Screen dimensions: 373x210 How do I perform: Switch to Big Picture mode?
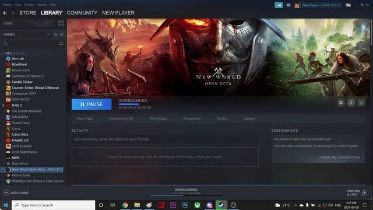tap(349, 5)
